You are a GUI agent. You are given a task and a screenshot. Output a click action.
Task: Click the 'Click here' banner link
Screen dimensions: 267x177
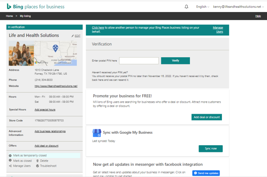(98, 28)
